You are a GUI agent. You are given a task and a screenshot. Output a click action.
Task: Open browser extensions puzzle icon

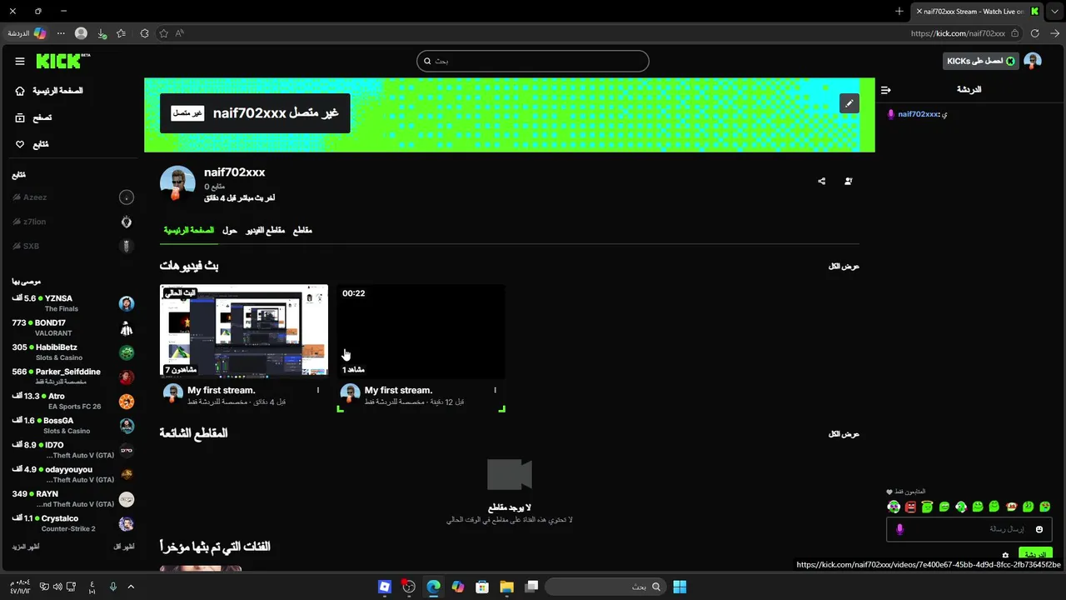[x=144, y=33]
